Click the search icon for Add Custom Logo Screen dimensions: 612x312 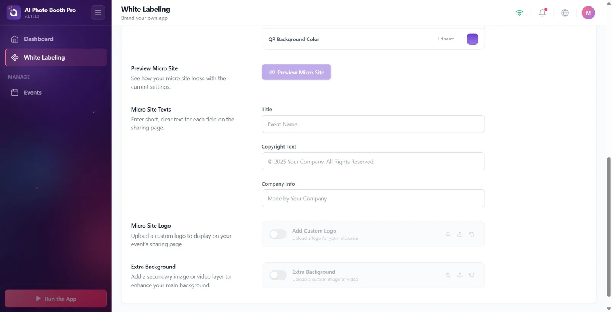pyautogui.click(x=448, y=234)
